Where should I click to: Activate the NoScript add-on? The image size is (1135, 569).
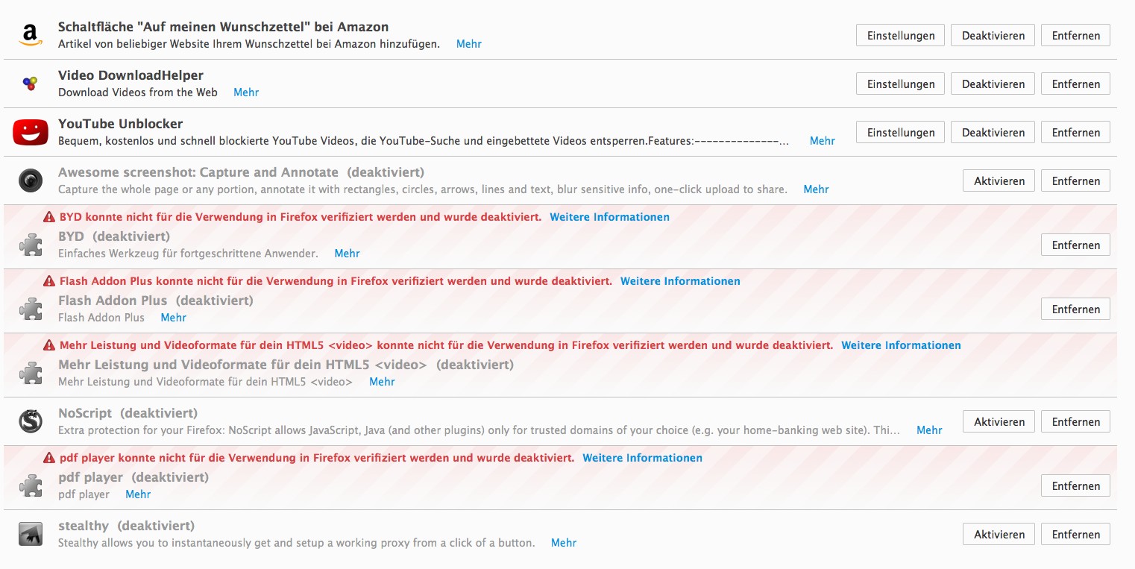[x=999, y=421]
